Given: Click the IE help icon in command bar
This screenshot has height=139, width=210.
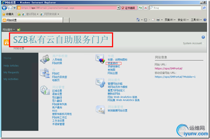Looking at the screenshot, I should pos(205,20).
